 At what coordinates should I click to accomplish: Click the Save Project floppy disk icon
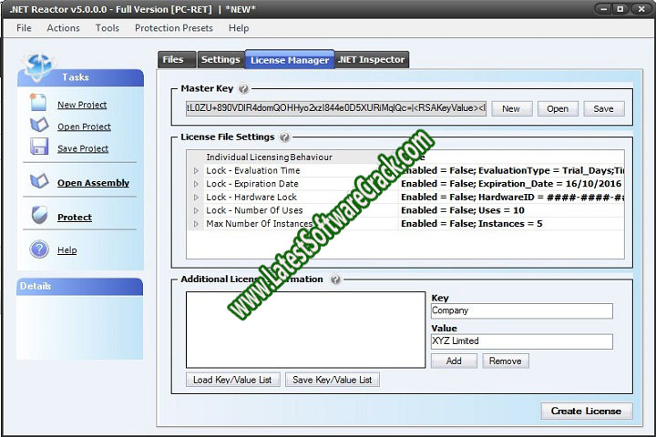coord(39,147)
